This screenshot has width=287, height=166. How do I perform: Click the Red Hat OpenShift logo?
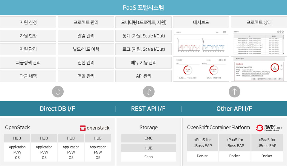[x=269, y=128]
